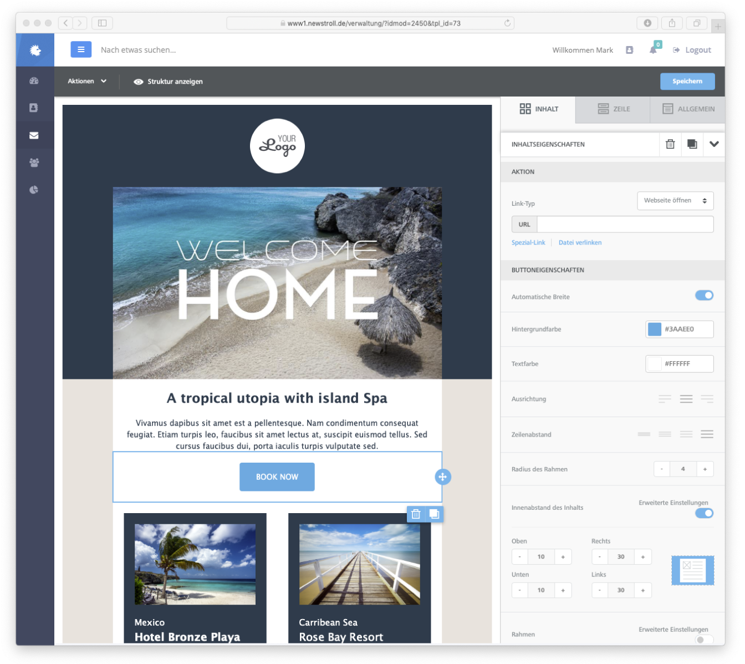This screenshot has height=664, width=745.
Task: Click the Hintergrundfarbe blue color swatch
Action: (655, 329)
